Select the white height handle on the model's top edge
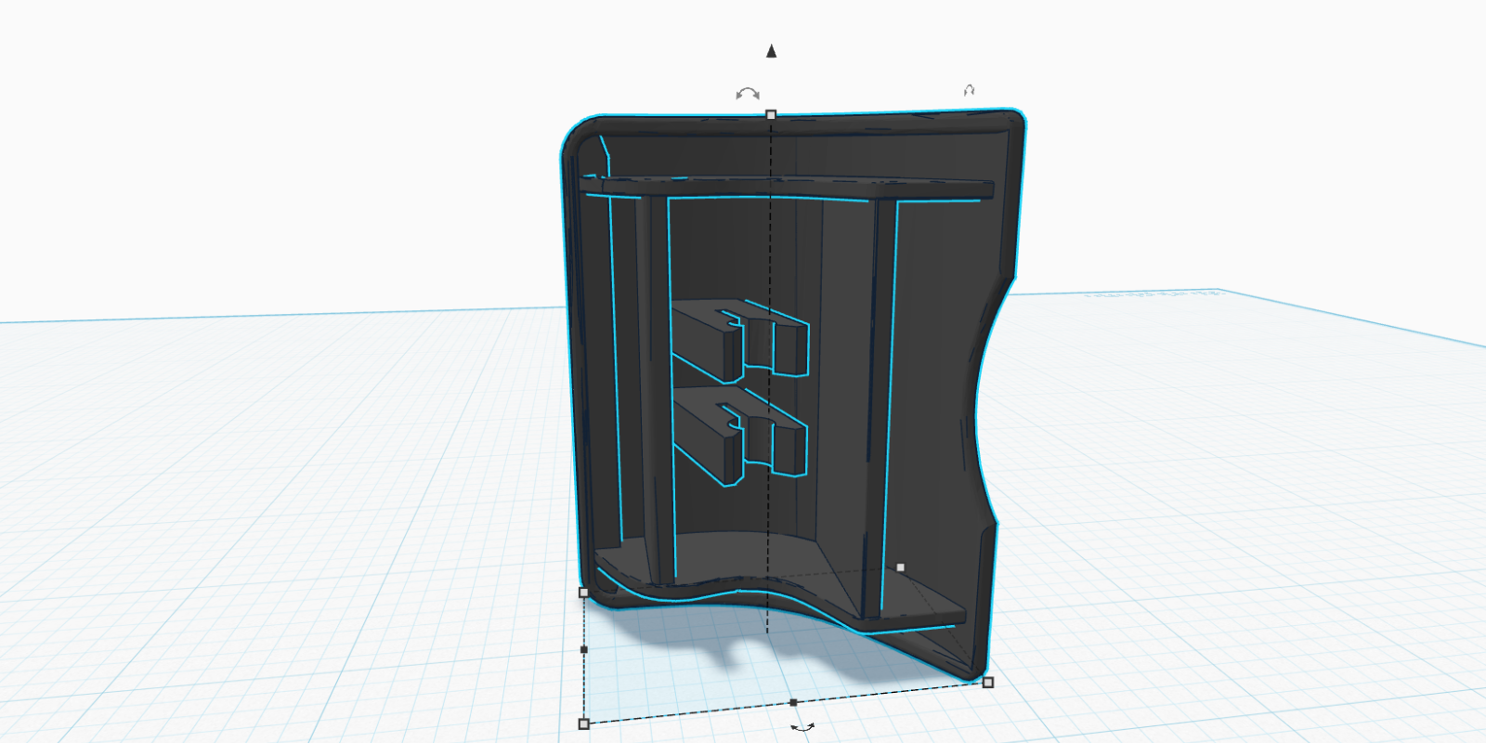Screen dimensions: 1486x743 coord(771,115)
